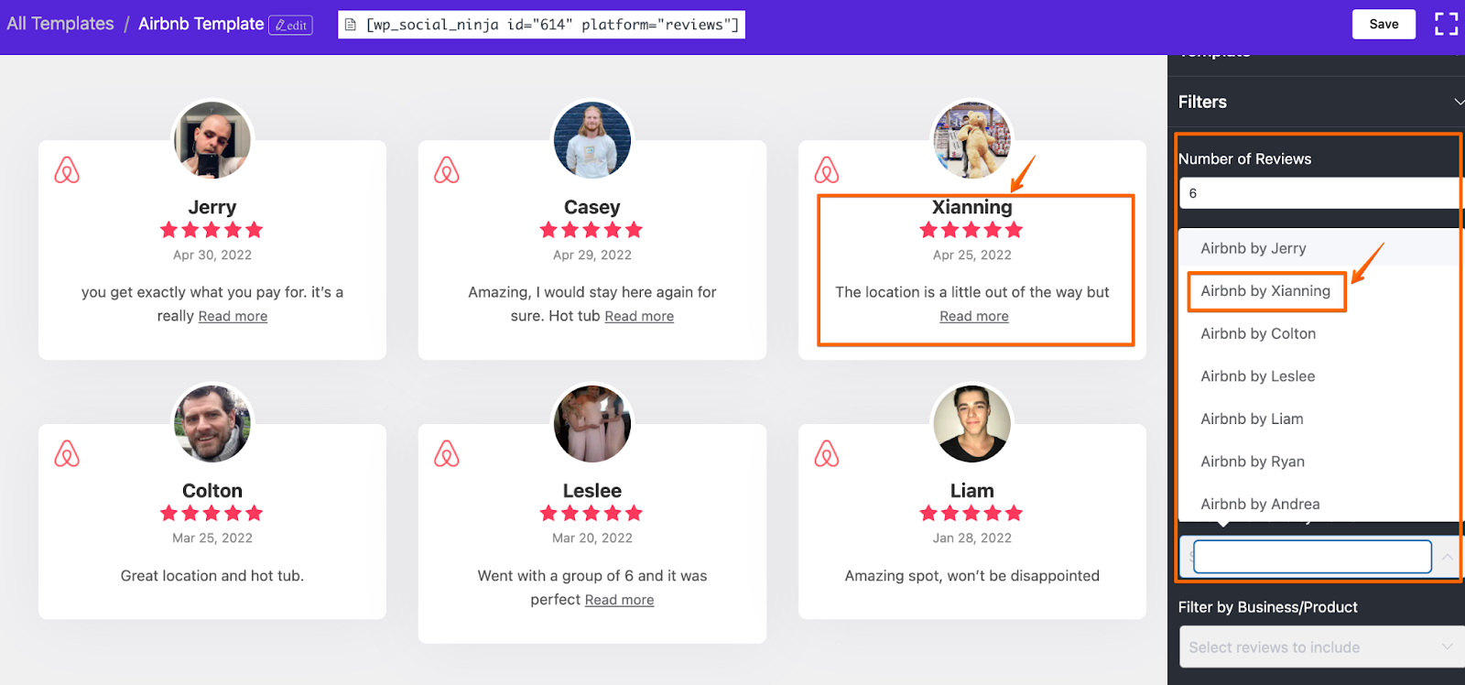Image resolution: width=1465 pixels, height=685 pixels.
Task: Click the edit pencil badge next to Airbnb Template
Action: [x=290, y=25]
